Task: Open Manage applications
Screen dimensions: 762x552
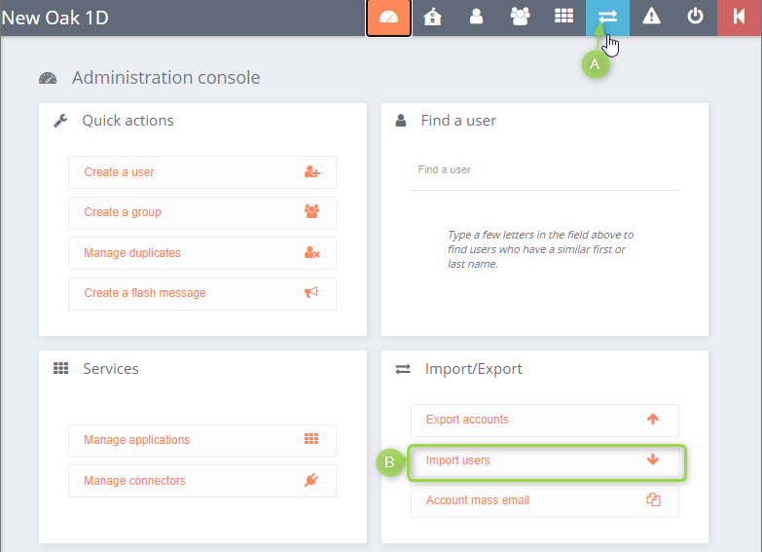Action: point(201,440)
